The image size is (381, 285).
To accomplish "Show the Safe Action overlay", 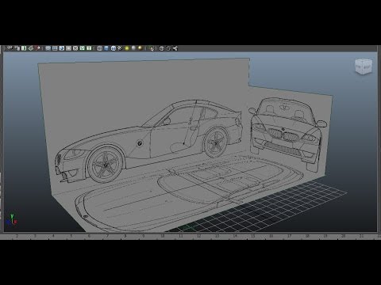I will point(83,48).
